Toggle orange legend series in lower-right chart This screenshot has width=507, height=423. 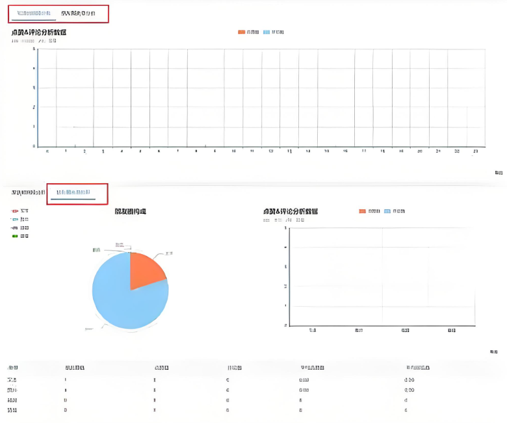point(369,211)
